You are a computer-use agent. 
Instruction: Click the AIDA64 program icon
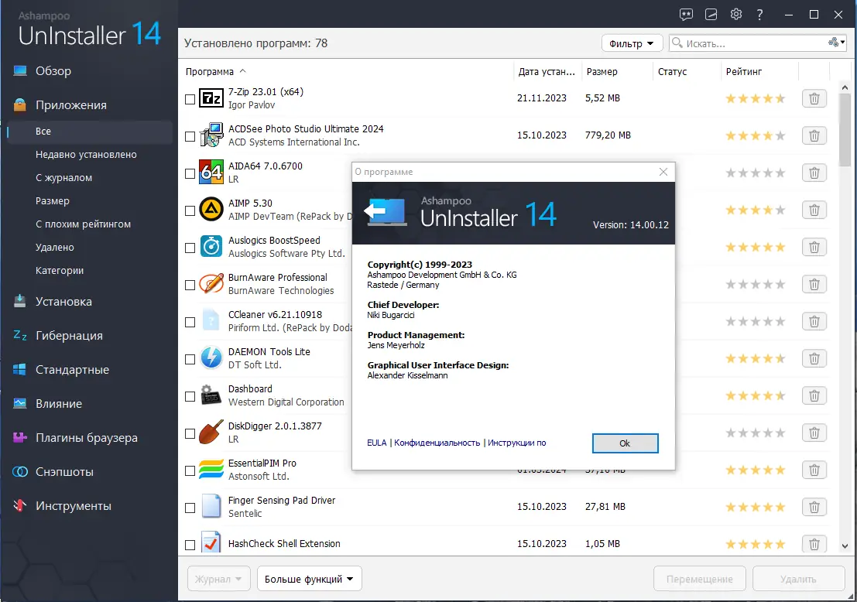(211, 173)
